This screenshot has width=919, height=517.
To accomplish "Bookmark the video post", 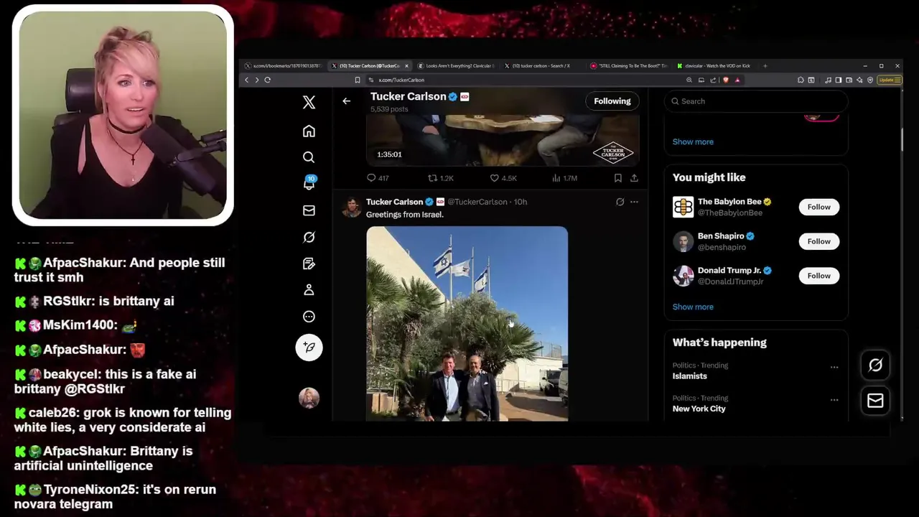I will pyautogui.click(x=617, y=178).
